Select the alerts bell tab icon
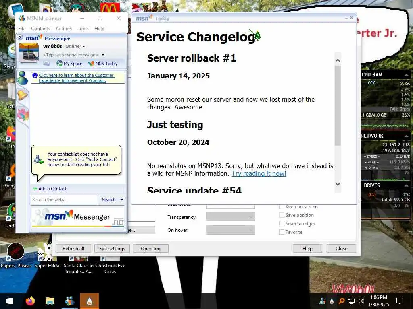This screenshot has height=309, width=413. coord(23,95)
